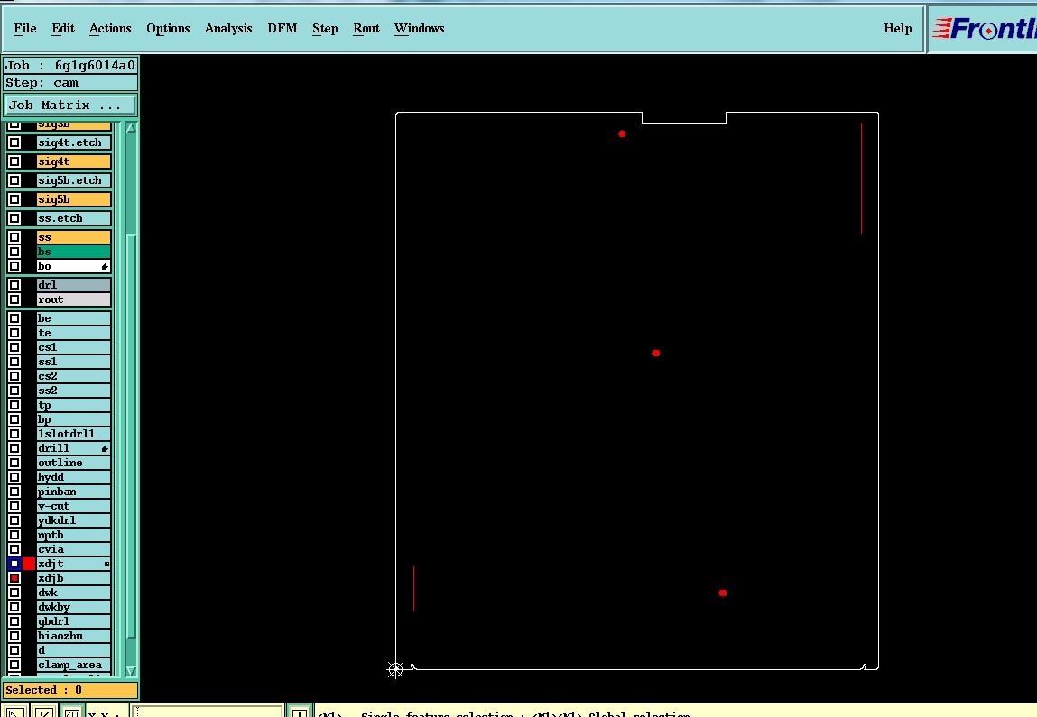Select the dwkby layer name
This screenshot has height=717, width=1037.
click(73, 607)
